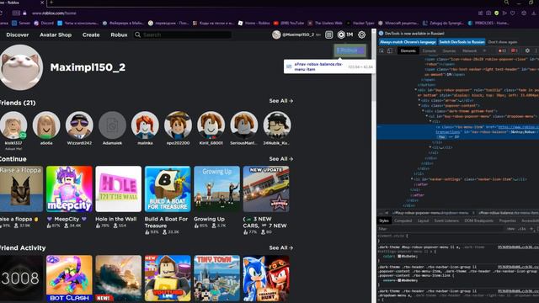The image size is (539, 303).
Task: Switch to the DevTools Console tab
Action: [x=429, y=50]
